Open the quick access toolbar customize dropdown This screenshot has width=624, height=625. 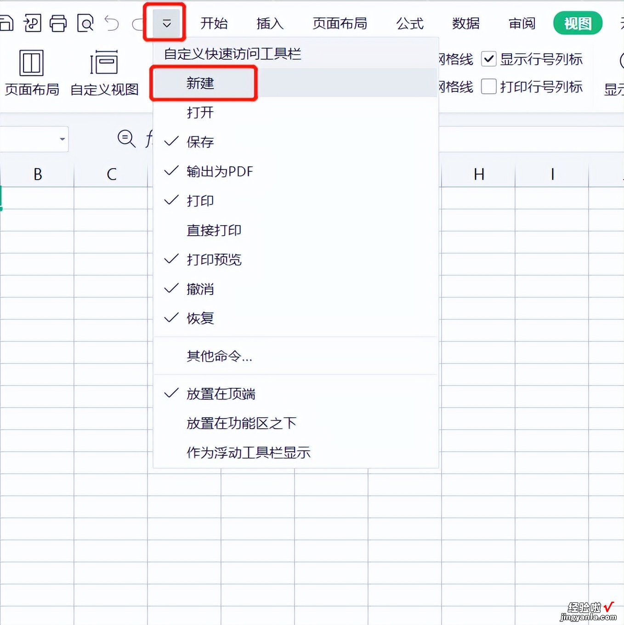point(166,23)
